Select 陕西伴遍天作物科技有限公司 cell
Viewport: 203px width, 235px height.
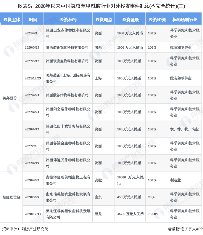click(x=68, y=163)
